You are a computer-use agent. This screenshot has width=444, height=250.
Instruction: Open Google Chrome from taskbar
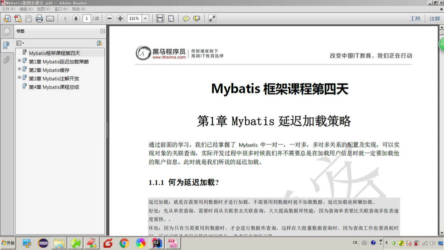(x=124, y=243)
